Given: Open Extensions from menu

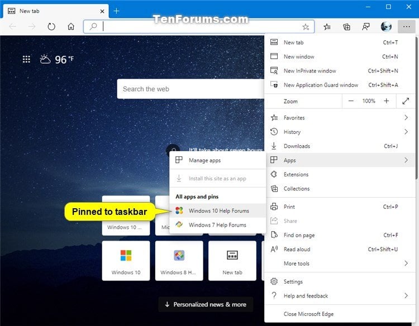Looking at the screenshot, I should coord(339,174).
